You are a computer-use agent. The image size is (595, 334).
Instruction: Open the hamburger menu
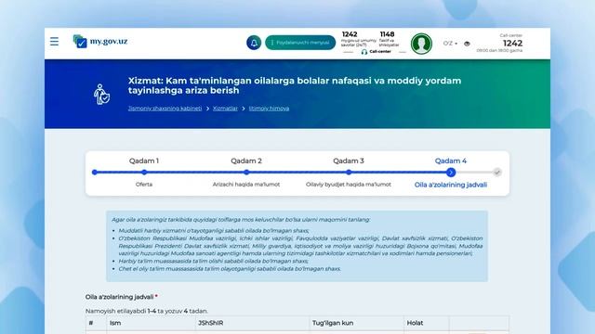[x=54, y=41]
